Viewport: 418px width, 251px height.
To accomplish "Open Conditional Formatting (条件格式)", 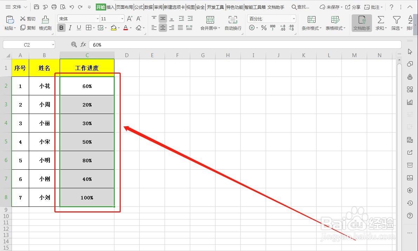I will 311,23.
